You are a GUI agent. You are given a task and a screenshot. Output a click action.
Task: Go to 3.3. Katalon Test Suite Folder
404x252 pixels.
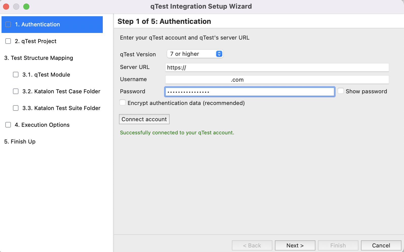61,108
